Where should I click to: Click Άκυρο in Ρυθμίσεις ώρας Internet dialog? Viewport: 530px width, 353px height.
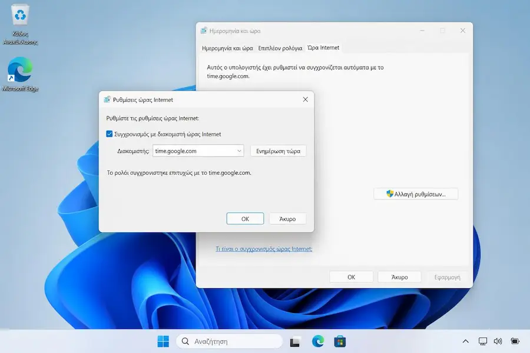point(287,219)
